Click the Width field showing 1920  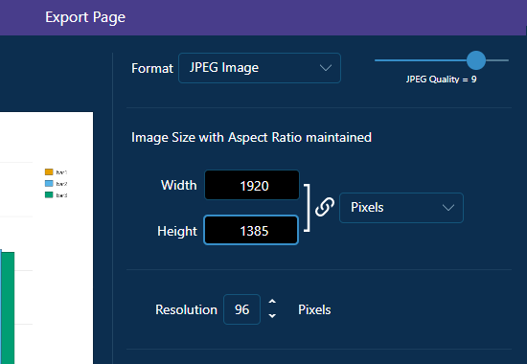pyautogui.click(x=252, y=185)
